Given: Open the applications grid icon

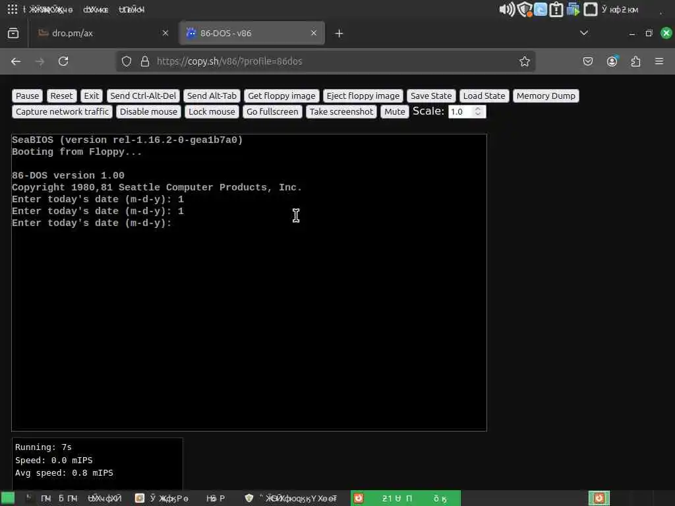Looking at the screenshot, I should (13, 9).
